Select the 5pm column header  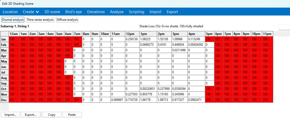pos(210,34)
